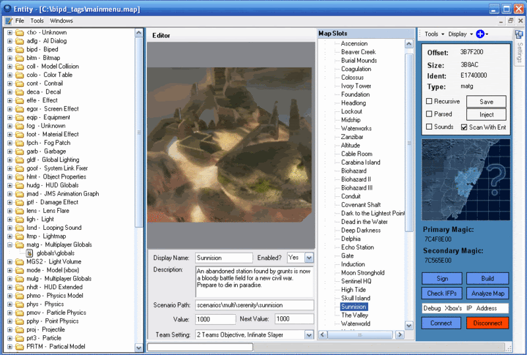Screen dimensions: 527x355
Task: Select Zanzibar in Map Slots list
Action: pyautogui.click(x=352, y=137)
